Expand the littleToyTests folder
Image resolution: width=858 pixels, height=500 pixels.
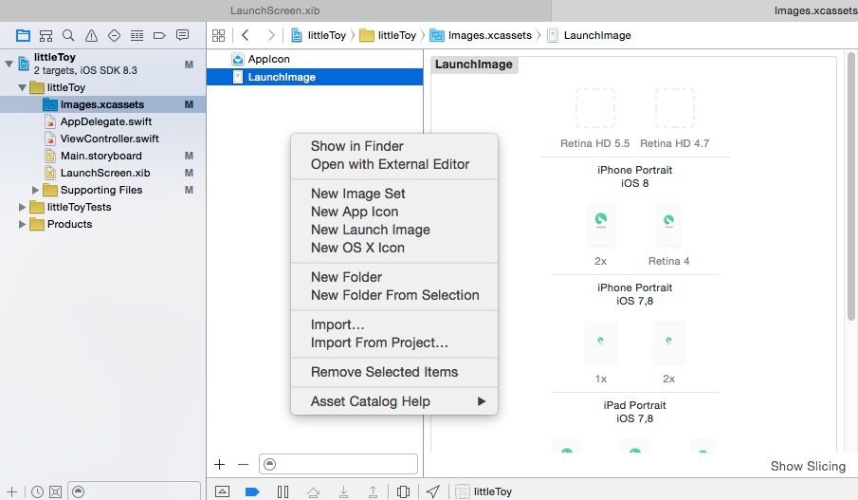(x=22, y=207)
